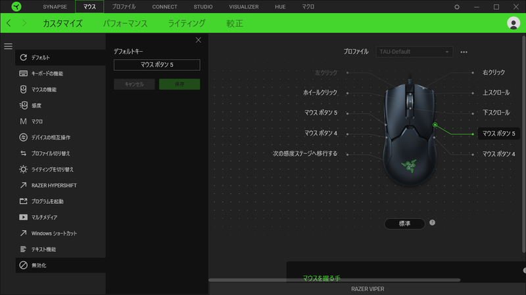
Task: Select the Windows ショートカット arrow icon
Action: 23,233
